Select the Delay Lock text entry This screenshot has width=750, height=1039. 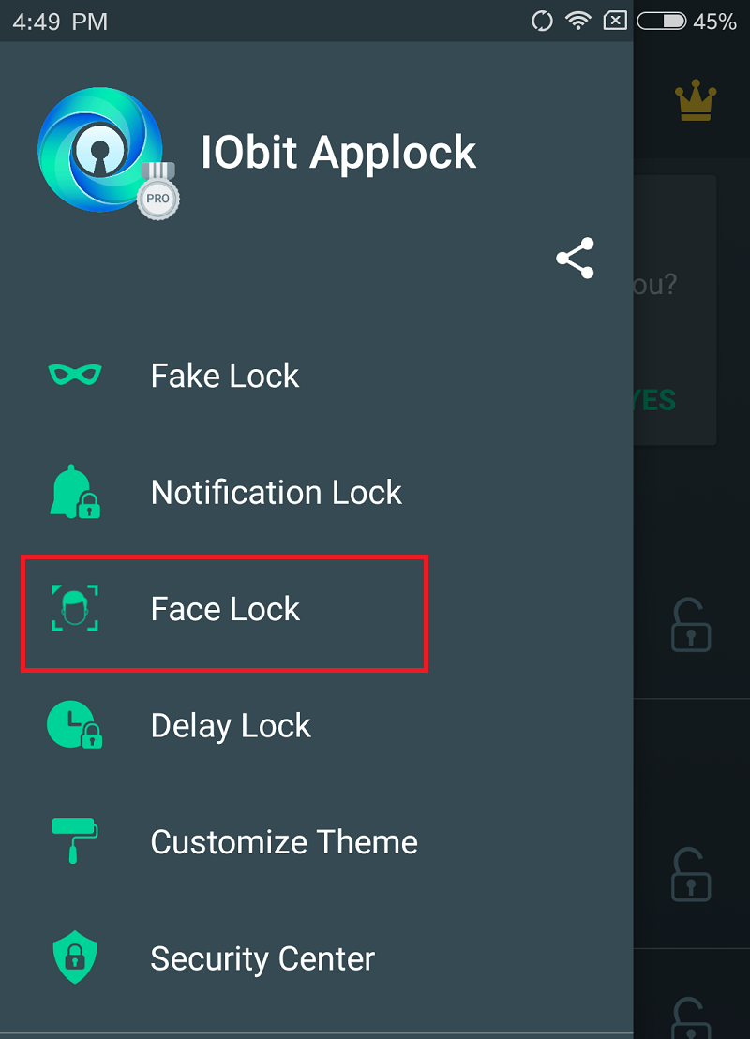coord(231,725)
